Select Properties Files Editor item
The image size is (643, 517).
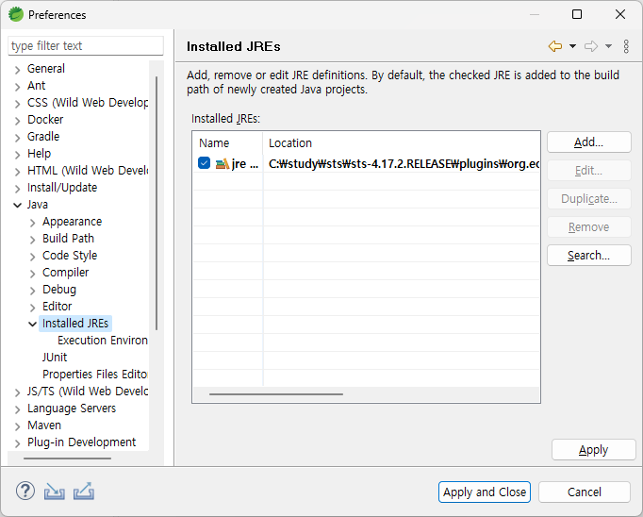(x=94, y=375)
